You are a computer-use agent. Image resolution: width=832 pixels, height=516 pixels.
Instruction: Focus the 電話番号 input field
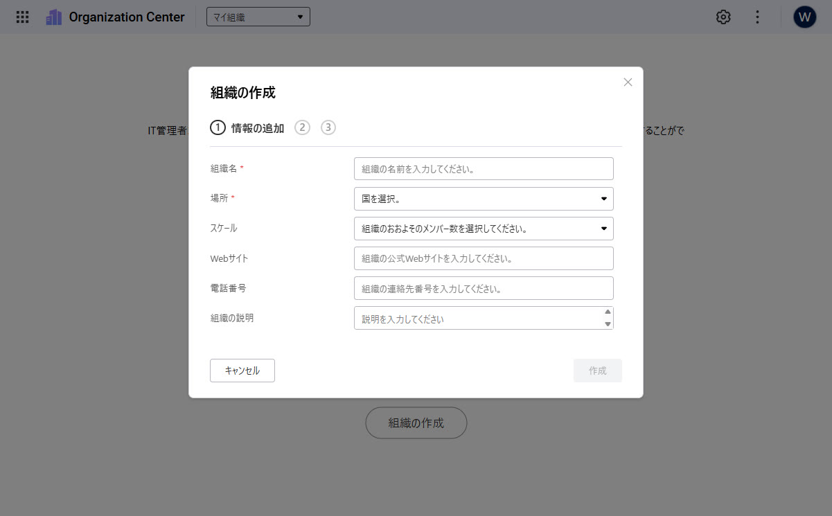pos(483,288)
